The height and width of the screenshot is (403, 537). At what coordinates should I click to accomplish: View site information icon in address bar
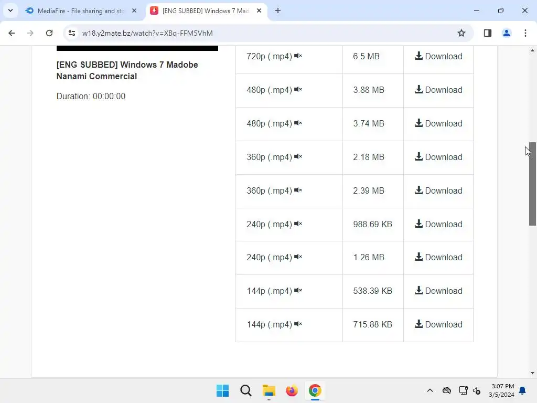72,33
